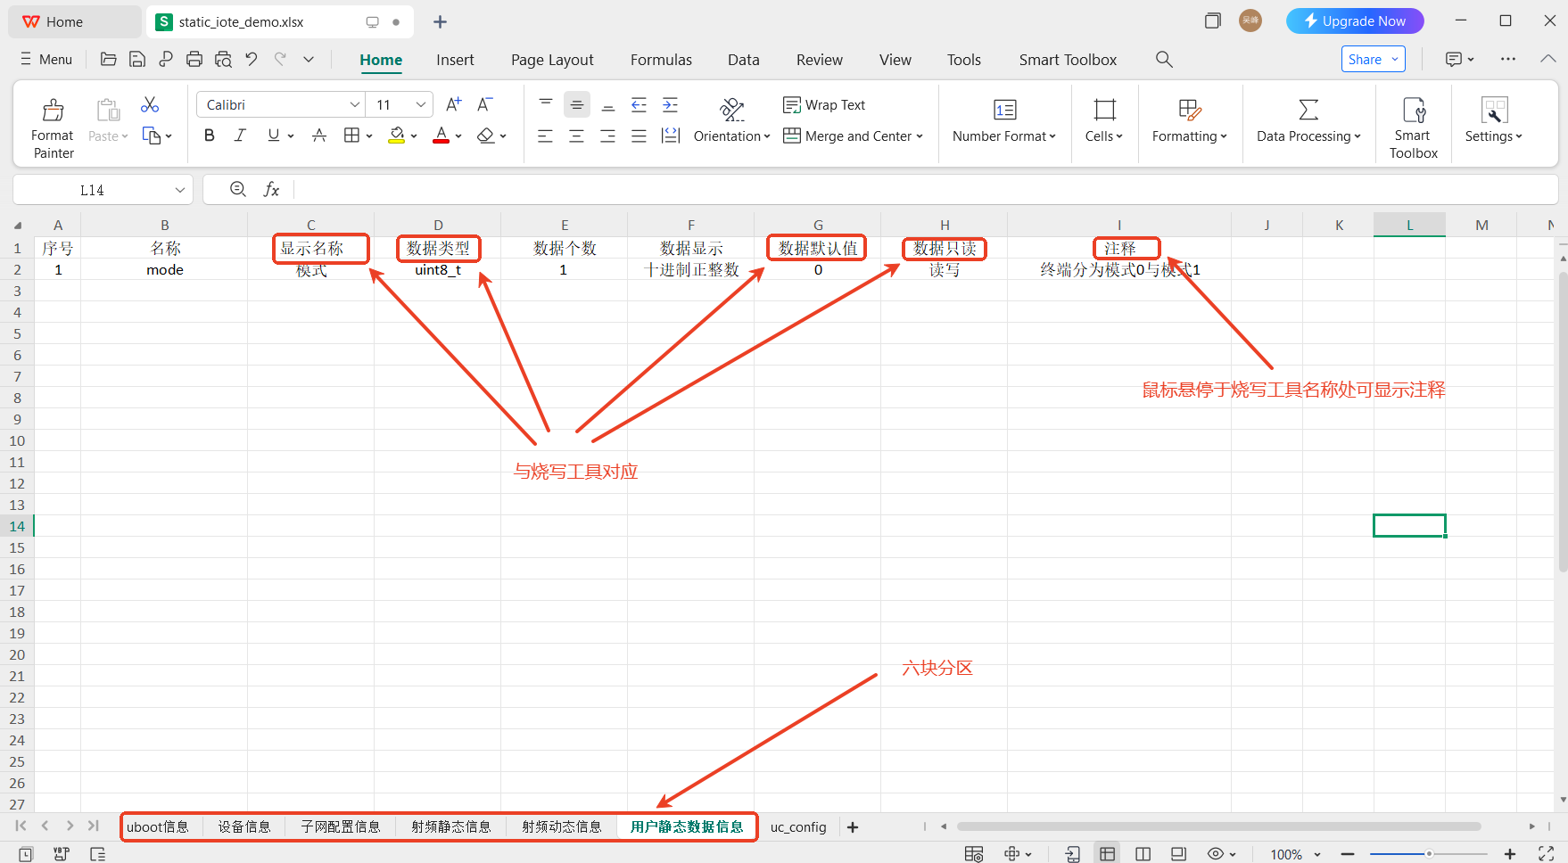Click Distributed alignment icon
This screenshot has height=863, width=1568.
[x=671, y=136]
